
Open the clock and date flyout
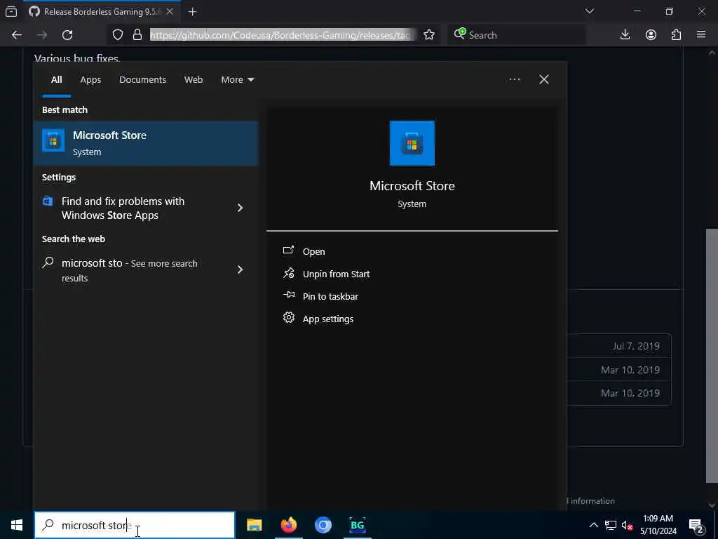tap(658, 525)
